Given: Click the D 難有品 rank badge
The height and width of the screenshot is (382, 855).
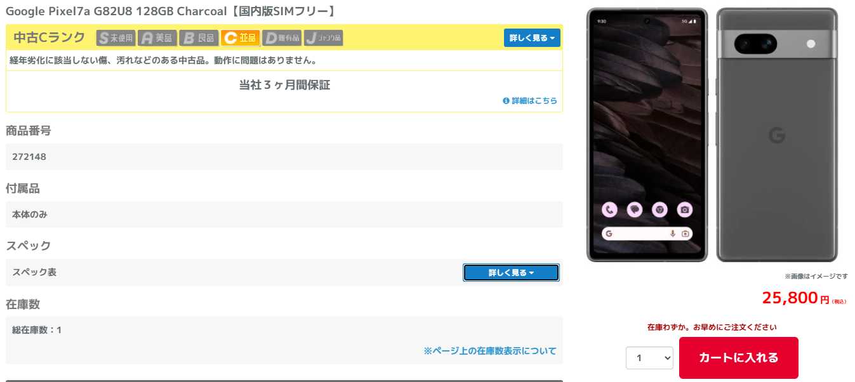Looking at the screenshot, I should 282,38.
